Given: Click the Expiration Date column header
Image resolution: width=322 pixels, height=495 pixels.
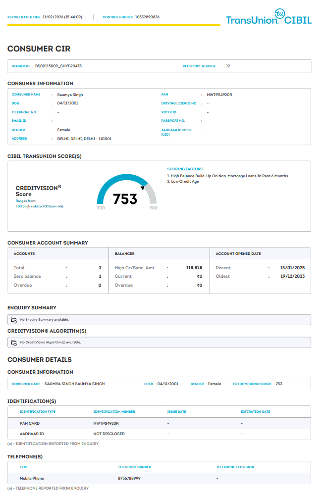Looking at the screenshot, I should (255, 411).
